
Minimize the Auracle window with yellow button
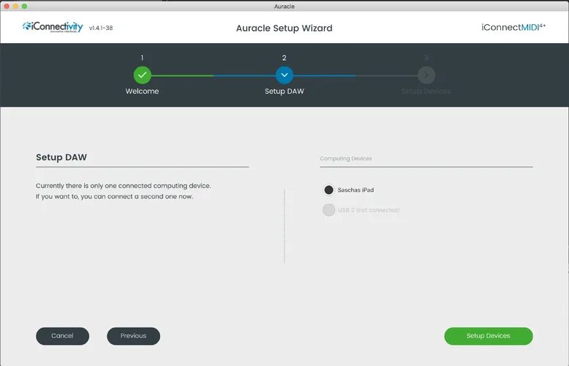click(15, 6)
